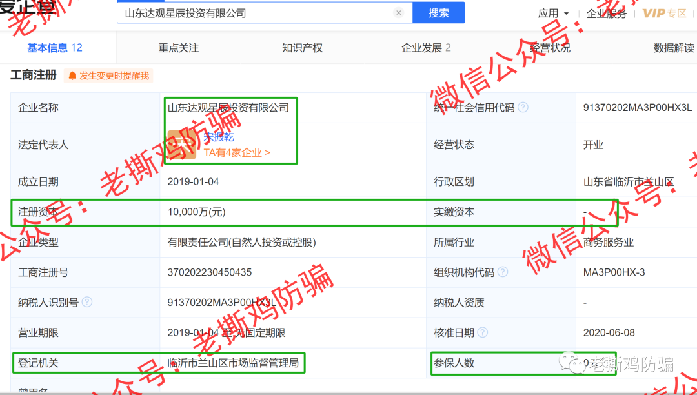Click the 经营状态 value 开业
Viewport: 697px width, 395px height.
(593, 145)
